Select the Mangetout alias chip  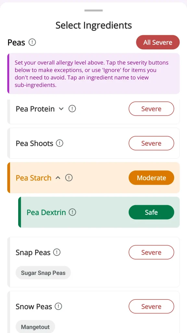[x=35, y=327]
